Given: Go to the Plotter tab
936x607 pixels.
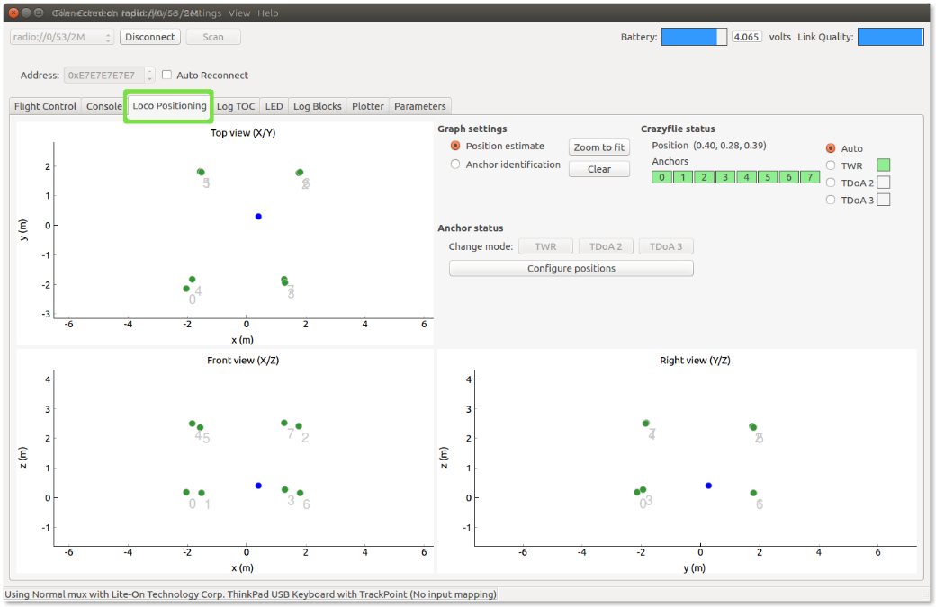Looking at the screenshot, I should (368, 106).
